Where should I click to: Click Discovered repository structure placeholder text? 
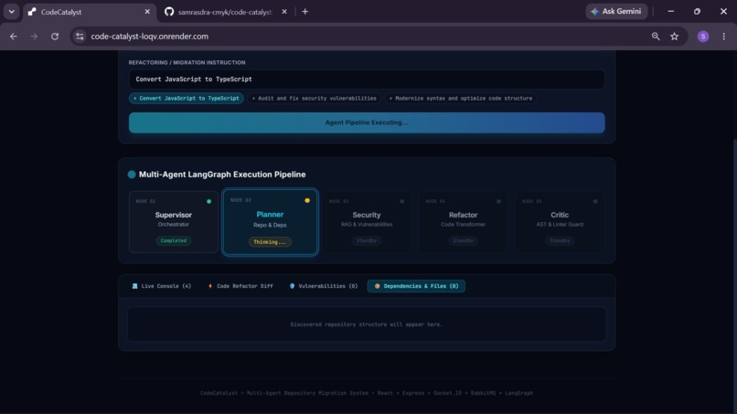click(x=366, y=324)
